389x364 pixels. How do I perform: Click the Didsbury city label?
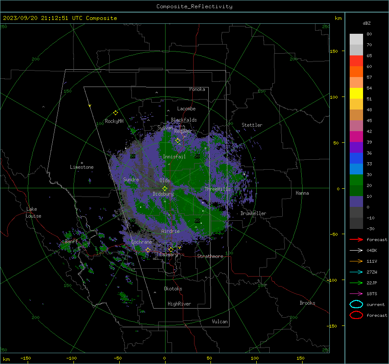tap(163, 194)
